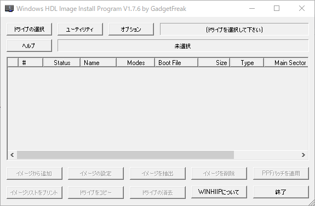Click the ドライブの選択 button
315x206 pixels.
click(x=30, y=30)
